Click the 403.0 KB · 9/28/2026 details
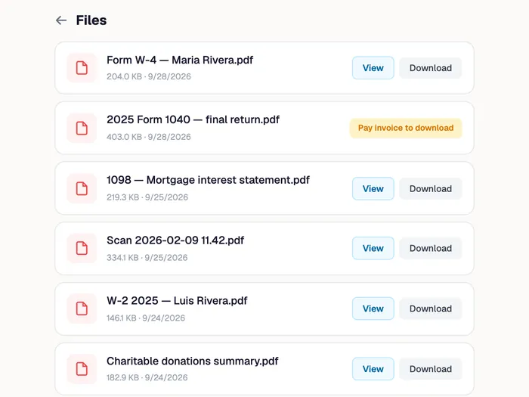The width and height of the screenshot is (529, 397). (x=149, y=137)
